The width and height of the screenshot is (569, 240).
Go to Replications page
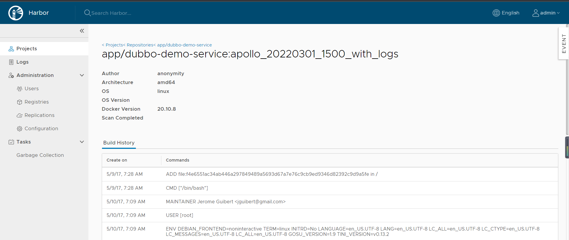coord(39,115)
